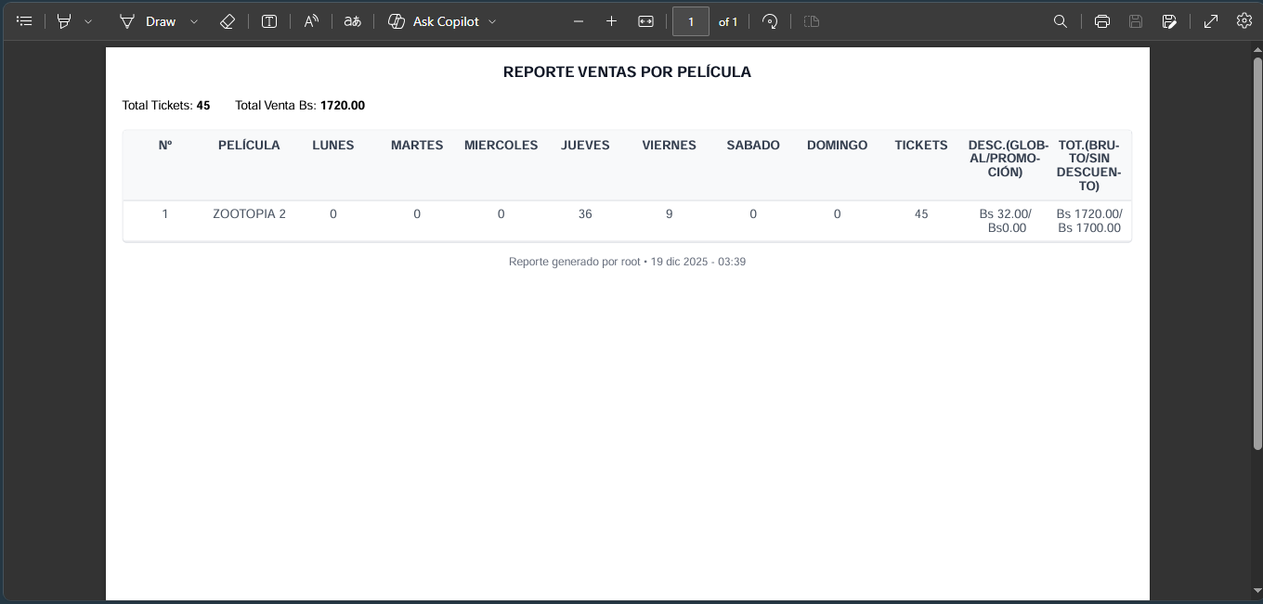Toggle two-page view layout
Viewport: 1263px width, 604px height.
[811, 20]
